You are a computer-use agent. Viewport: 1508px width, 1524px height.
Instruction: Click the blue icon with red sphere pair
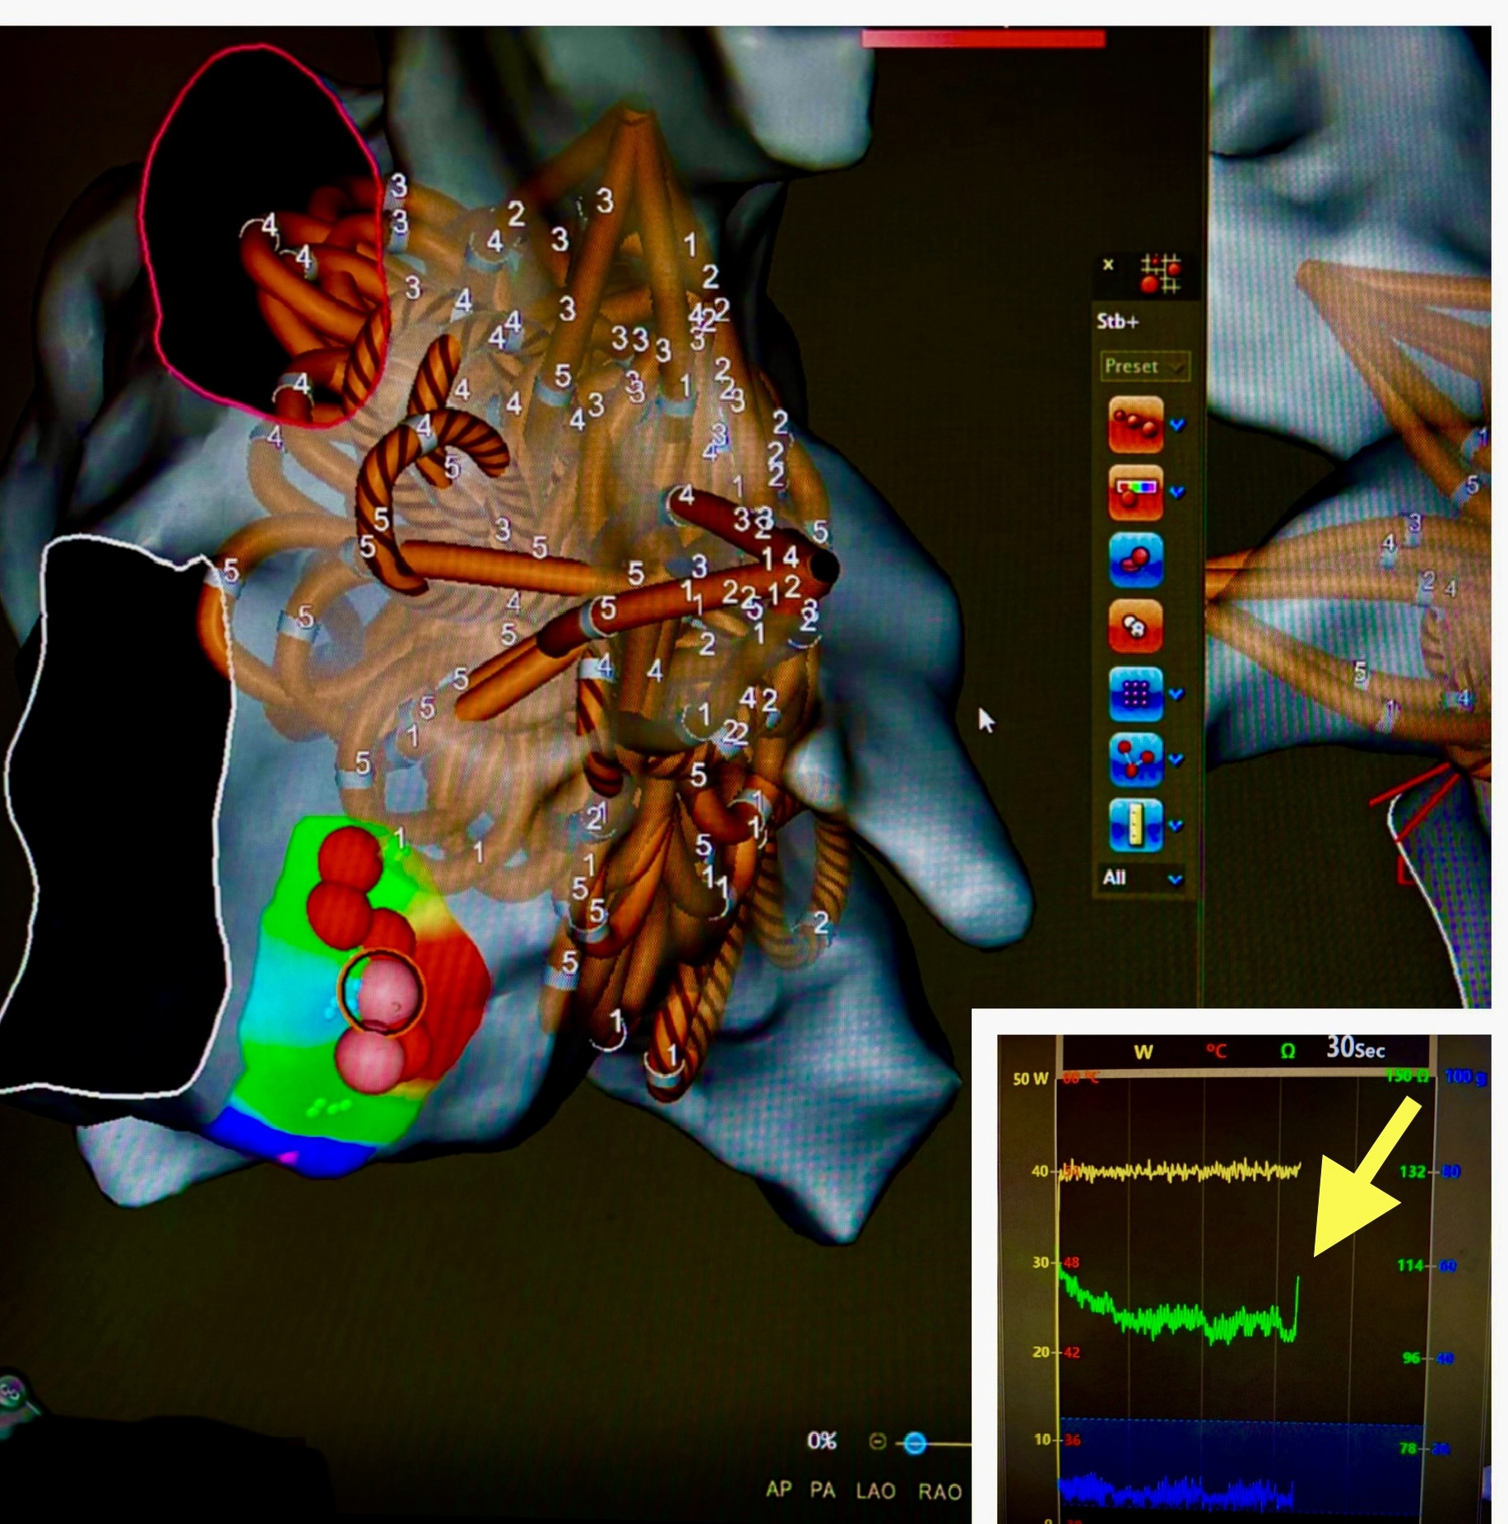[1135, 560]
